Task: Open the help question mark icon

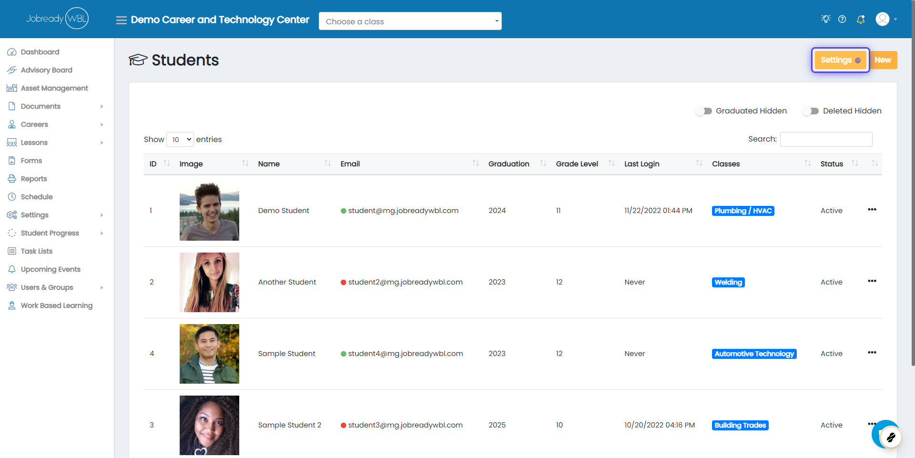Action: (x=842, y=19)
